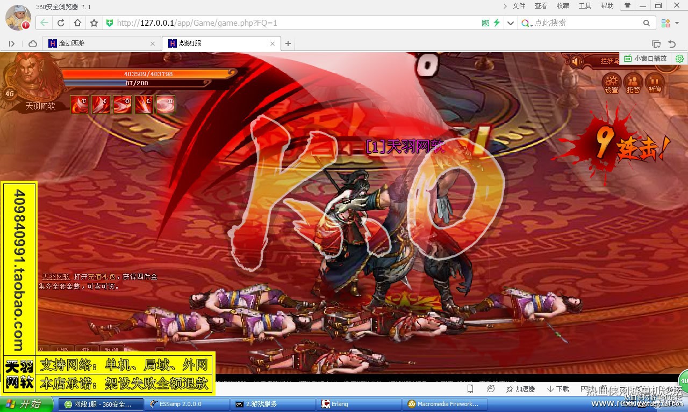Click the green security shield in address bar

pyautogui.click(x=110, y=23)
